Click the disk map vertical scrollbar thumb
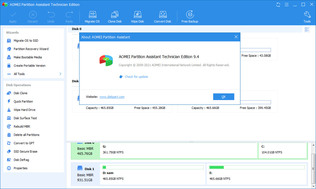Screen dimensions: 316x189 point(313,168)
